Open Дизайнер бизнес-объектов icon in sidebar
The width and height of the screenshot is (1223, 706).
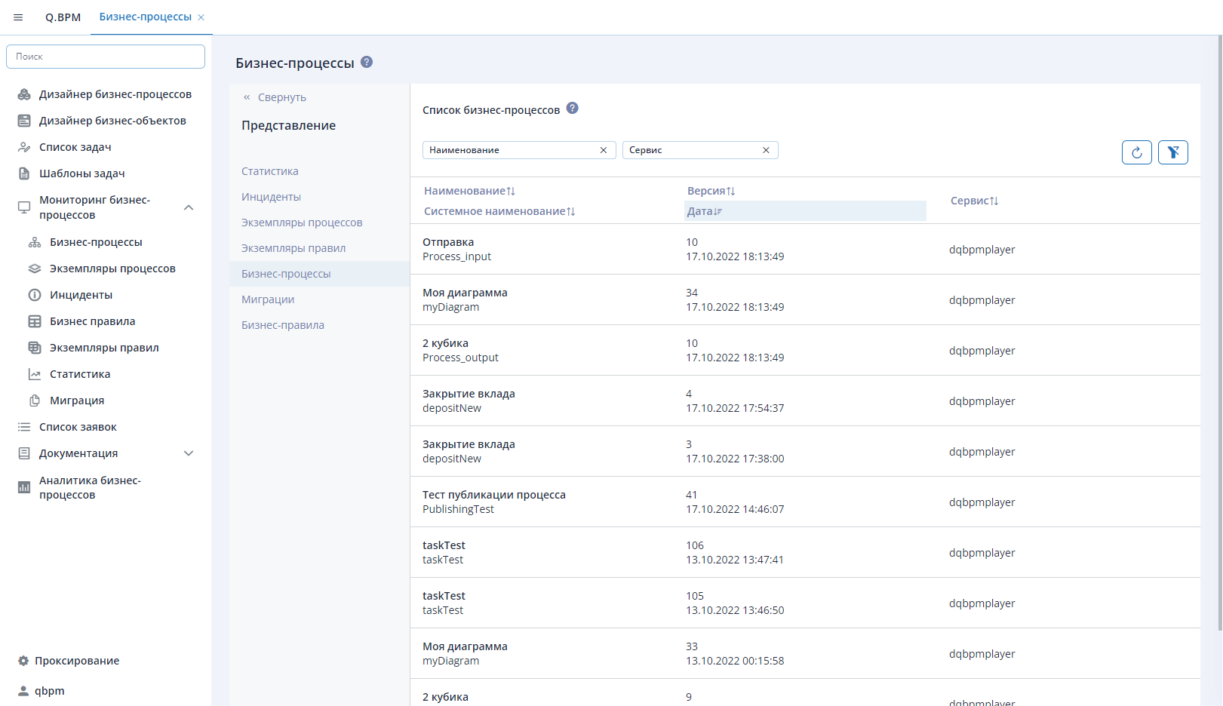point(24,121)
